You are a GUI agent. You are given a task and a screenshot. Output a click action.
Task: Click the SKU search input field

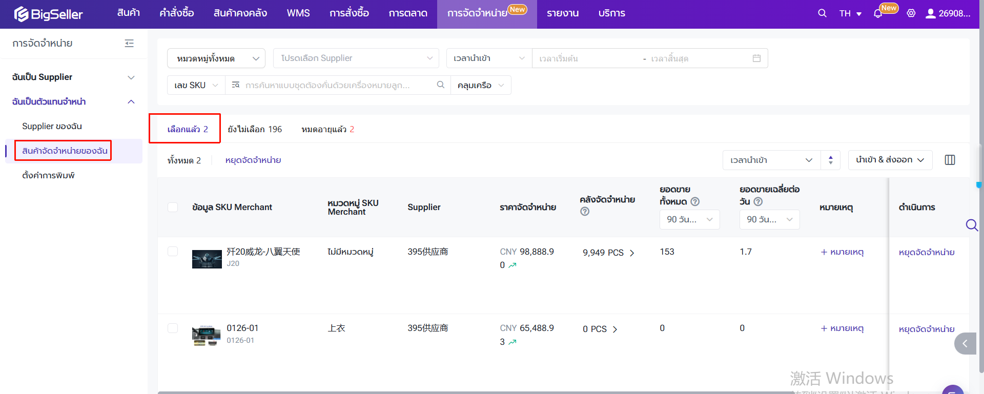click(x=333, y=85)
